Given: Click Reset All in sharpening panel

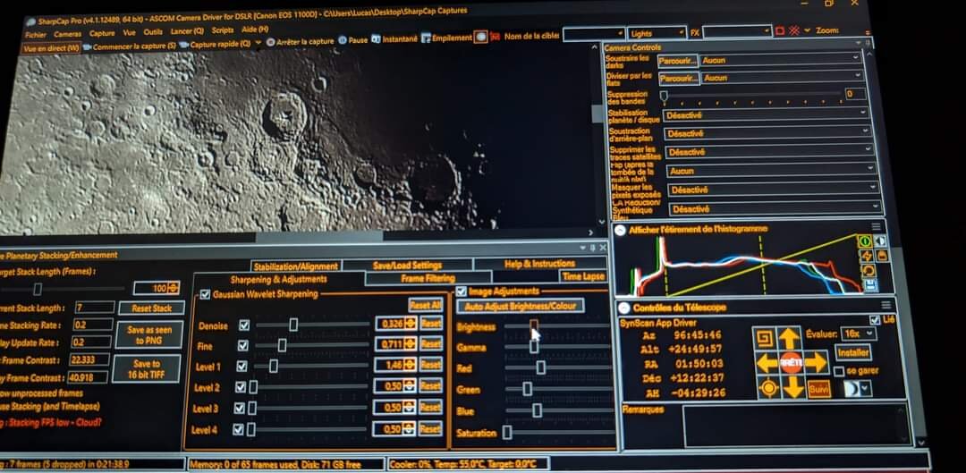Looking at the screenshot, I should 425,304.
